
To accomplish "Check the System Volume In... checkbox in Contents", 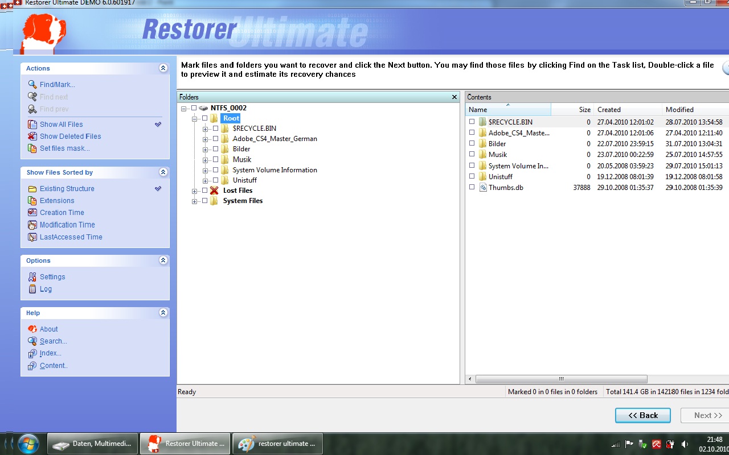I will (472, 166).
